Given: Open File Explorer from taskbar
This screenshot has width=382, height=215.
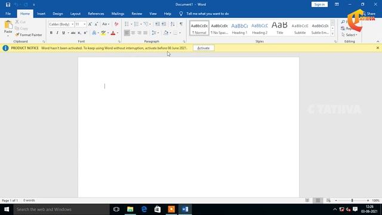Looking at the screenshot, I should click(x=130, y=210).
